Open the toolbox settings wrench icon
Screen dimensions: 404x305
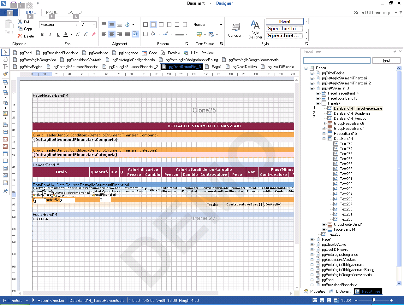pyautogui.click(x=5, y=191)
